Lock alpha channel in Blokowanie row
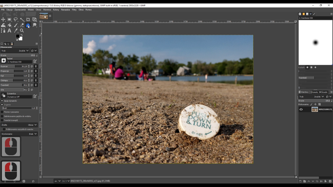The height and width of the screenshot is (187, 333). 319,104
